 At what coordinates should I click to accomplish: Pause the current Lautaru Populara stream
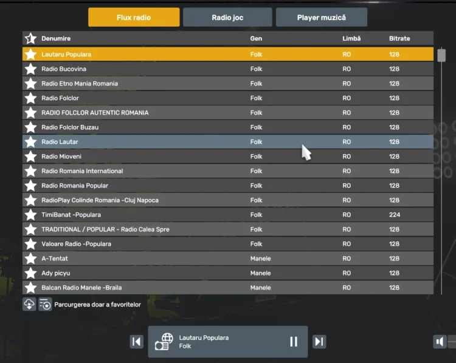pos(294,342)
